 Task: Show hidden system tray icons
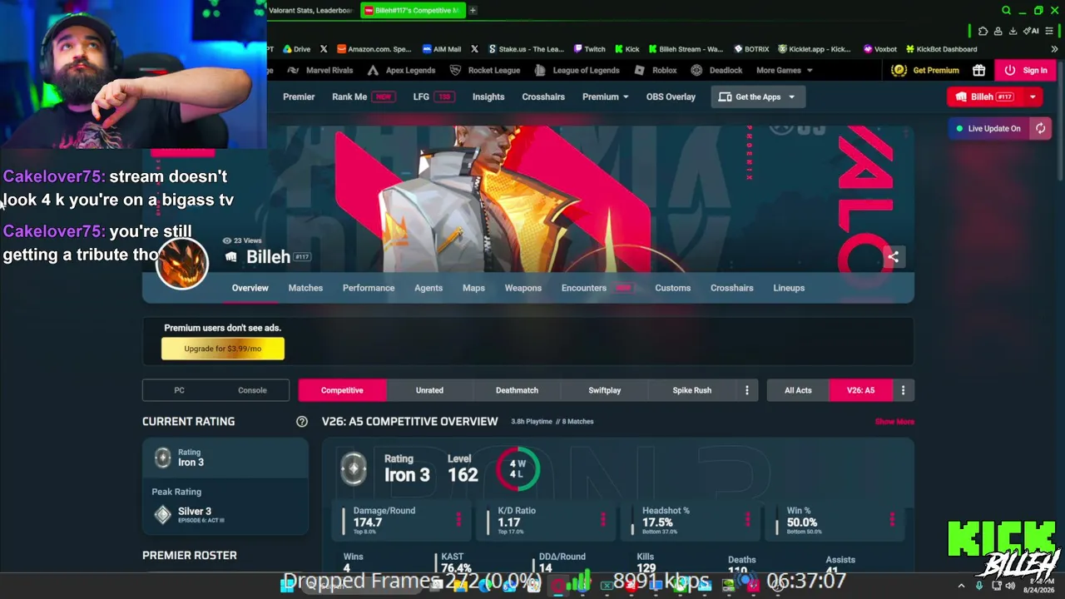[x=961, y=586]
